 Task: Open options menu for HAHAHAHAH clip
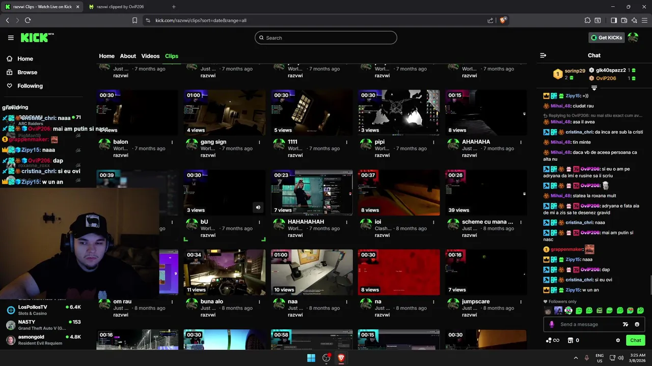click(x=346, y=222)
